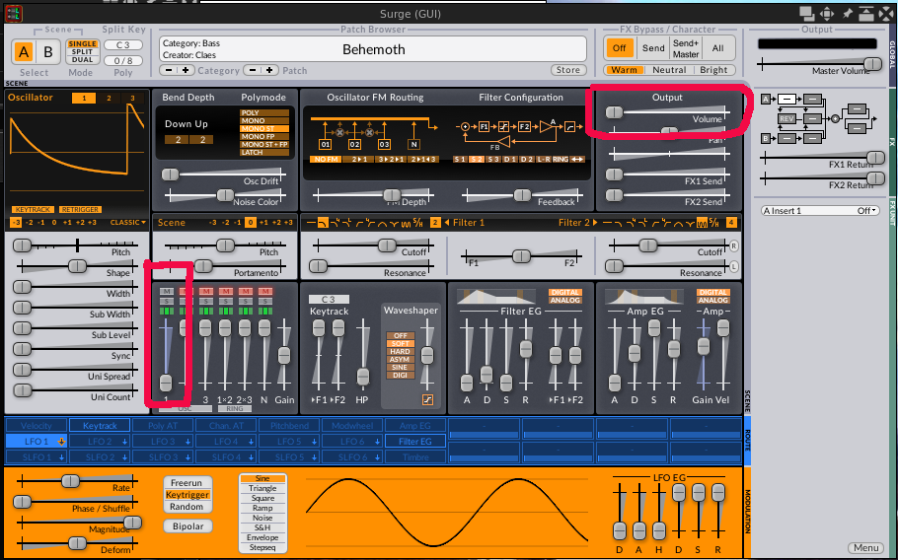
Task: Click the L link button beside Filter 2 Resonance
Action: pyautogui.click(x=734, y=266)
